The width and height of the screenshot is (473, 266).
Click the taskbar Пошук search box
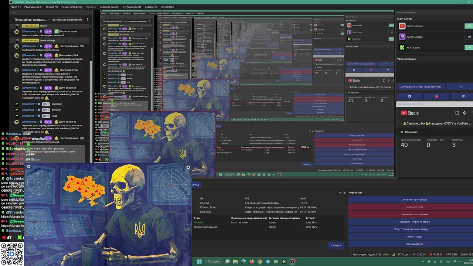(x=214, y=262)
